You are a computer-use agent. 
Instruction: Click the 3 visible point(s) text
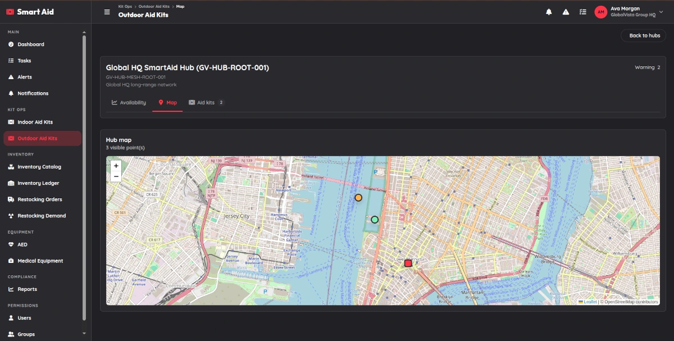tap(125, 148)
